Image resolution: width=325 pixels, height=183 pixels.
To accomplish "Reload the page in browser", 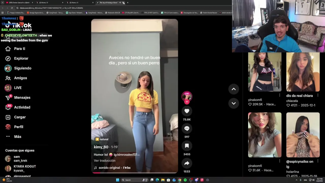I will point(12,8).
